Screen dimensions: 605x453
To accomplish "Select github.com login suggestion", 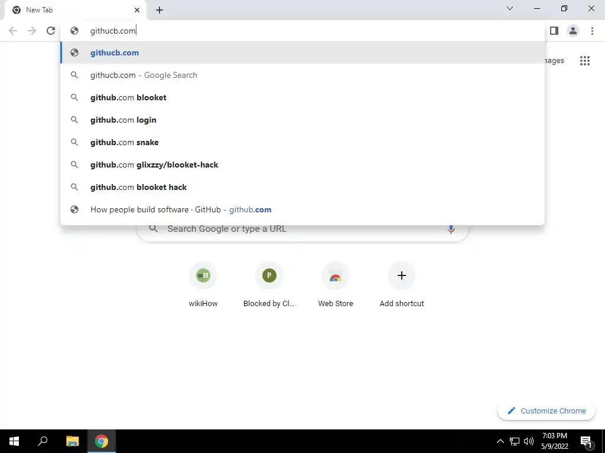I will click(x=302, y=120).
